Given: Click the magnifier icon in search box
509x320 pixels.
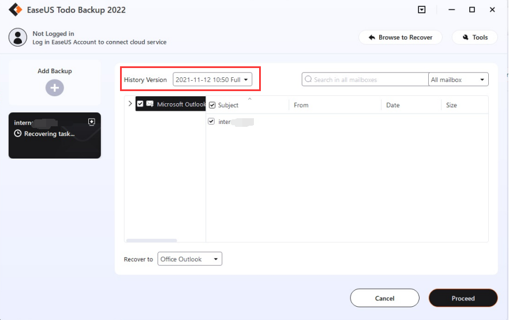Looking at the screenshot, I should 308,79.
